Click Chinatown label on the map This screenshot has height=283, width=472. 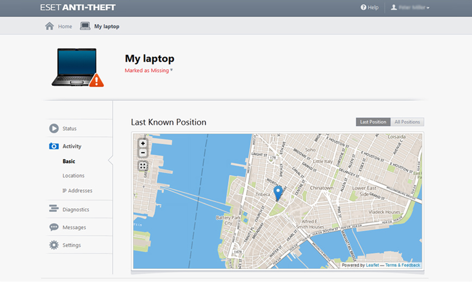pyautogui.click(x=322, y=188)
